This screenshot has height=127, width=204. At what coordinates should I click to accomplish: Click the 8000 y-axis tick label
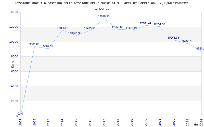click(15, 56)
